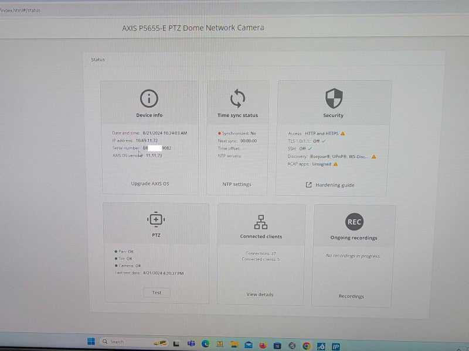Open the Windows Start menu

tap(91, 341)
